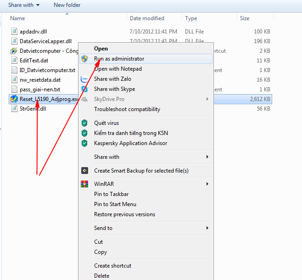
Task: Click the Kaspersky shield icon beside Quét virus
Action: coord(84,123)
